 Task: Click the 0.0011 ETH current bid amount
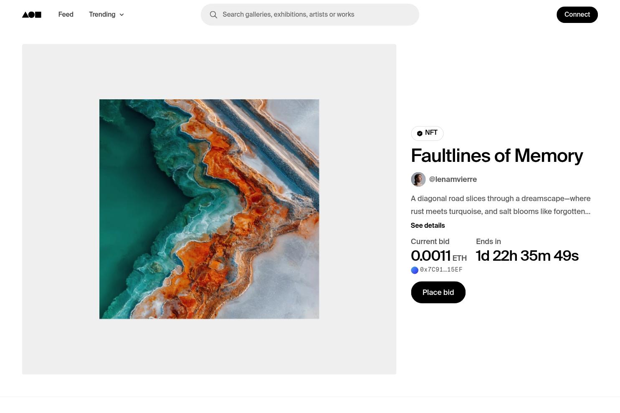tap(439, 256)
